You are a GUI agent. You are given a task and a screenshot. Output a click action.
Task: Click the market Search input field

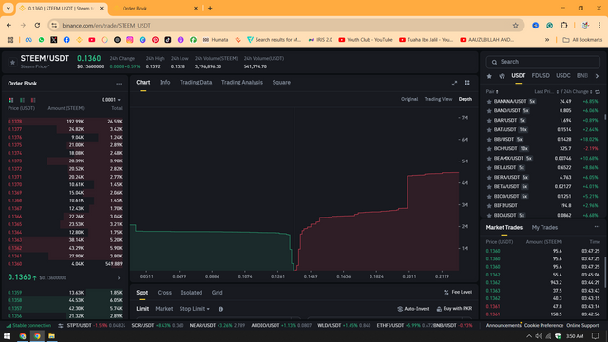[x=542, y=62]
